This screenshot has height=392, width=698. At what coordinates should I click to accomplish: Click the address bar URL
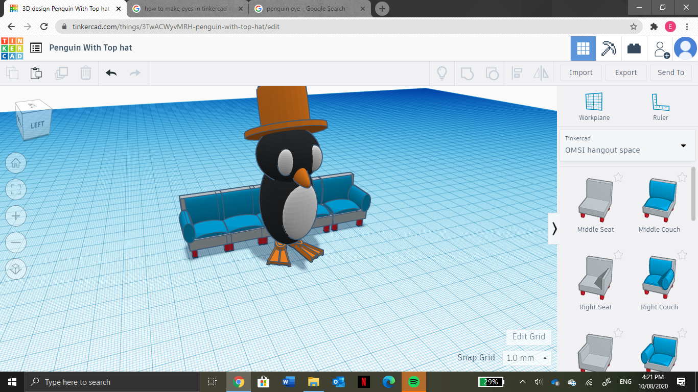175,27
